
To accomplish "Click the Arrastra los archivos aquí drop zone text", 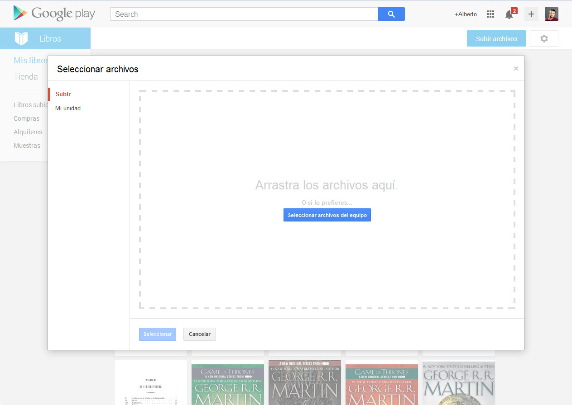I will 327,185.
